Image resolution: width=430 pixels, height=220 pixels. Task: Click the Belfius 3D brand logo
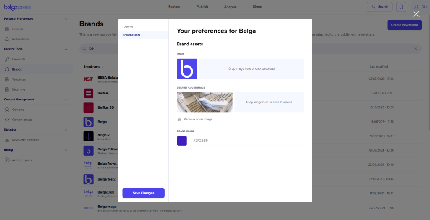(88, 107)
